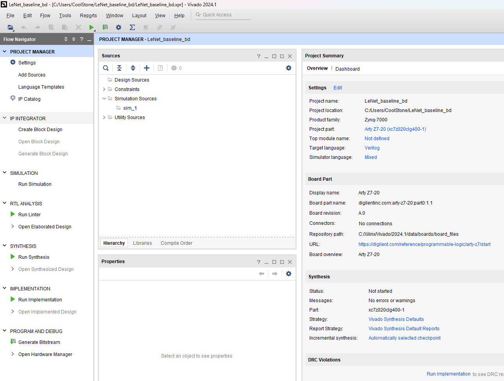Open Properties panel settings gear
Image resolution: width=504 pixels, height=381 pixels.
[x=289, y=274]
